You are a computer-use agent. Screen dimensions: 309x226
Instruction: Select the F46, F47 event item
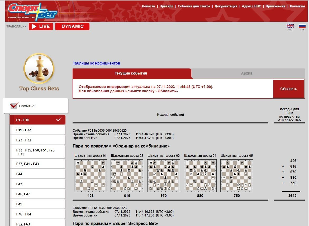37,194
